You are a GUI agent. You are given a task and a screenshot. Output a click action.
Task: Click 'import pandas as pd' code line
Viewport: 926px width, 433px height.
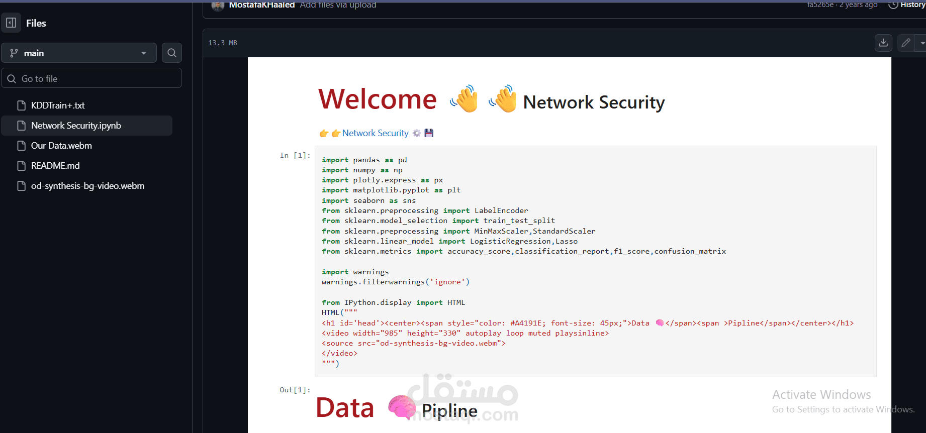[x=364, y=160]
